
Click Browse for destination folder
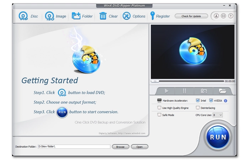pyautogui.click(x=120, y=147)
